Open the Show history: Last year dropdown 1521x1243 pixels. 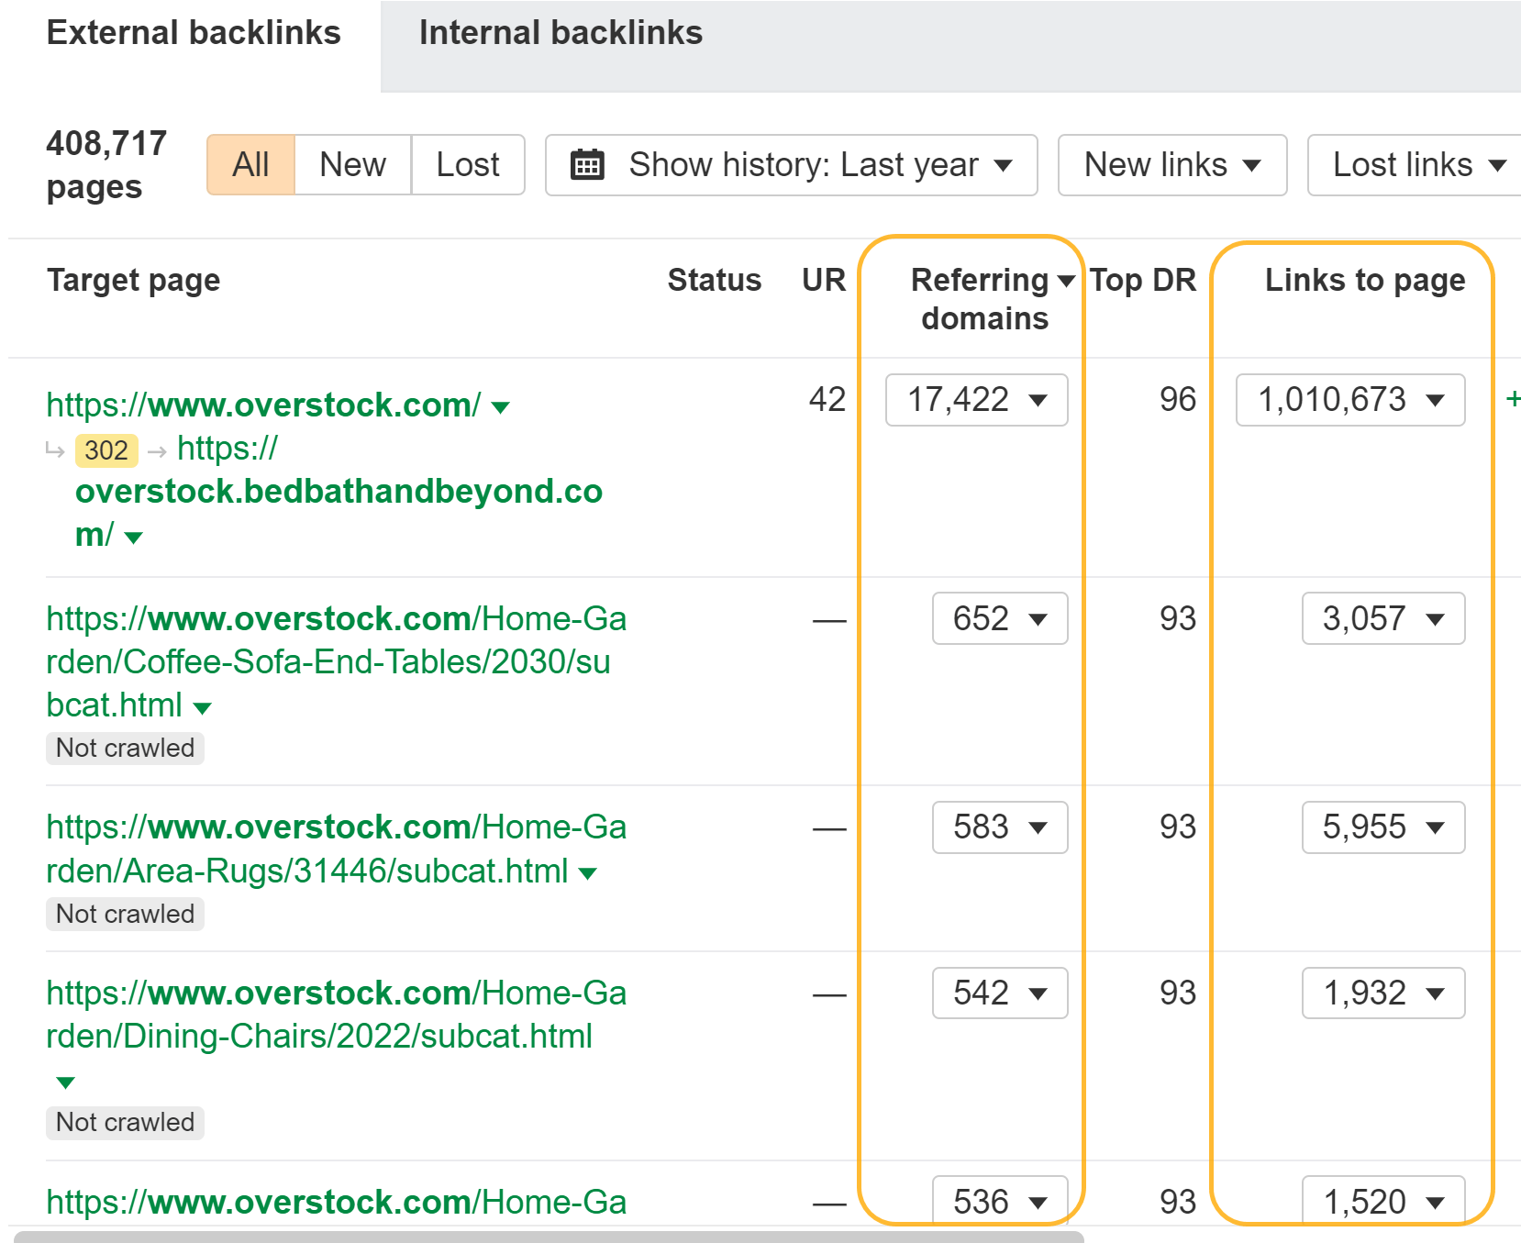pos(803,165)
